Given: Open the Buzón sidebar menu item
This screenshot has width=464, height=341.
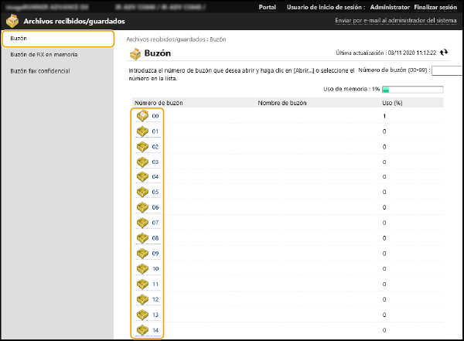Looking at the screenshot, I should click(x=57, y=39).
